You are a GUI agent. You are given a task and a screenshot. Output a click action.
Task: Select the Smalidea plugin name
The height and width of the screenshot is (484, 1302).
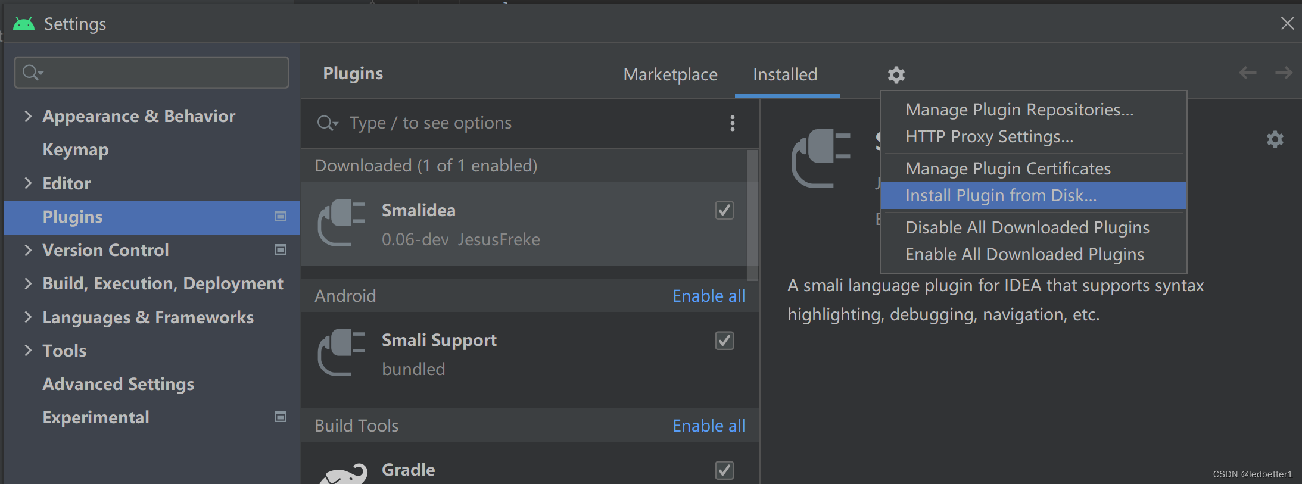(x=418, y=210)
